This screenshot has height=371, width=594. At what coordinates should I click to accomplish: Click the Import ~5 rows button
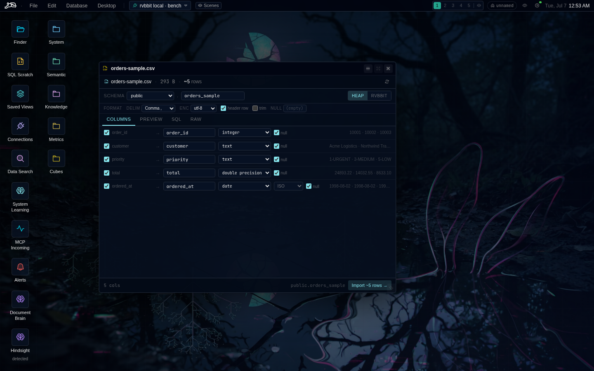[x=370, y=285]
